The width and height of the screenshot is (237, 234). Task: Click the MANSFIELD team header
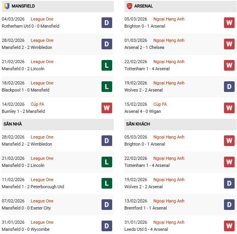(23, 6)
